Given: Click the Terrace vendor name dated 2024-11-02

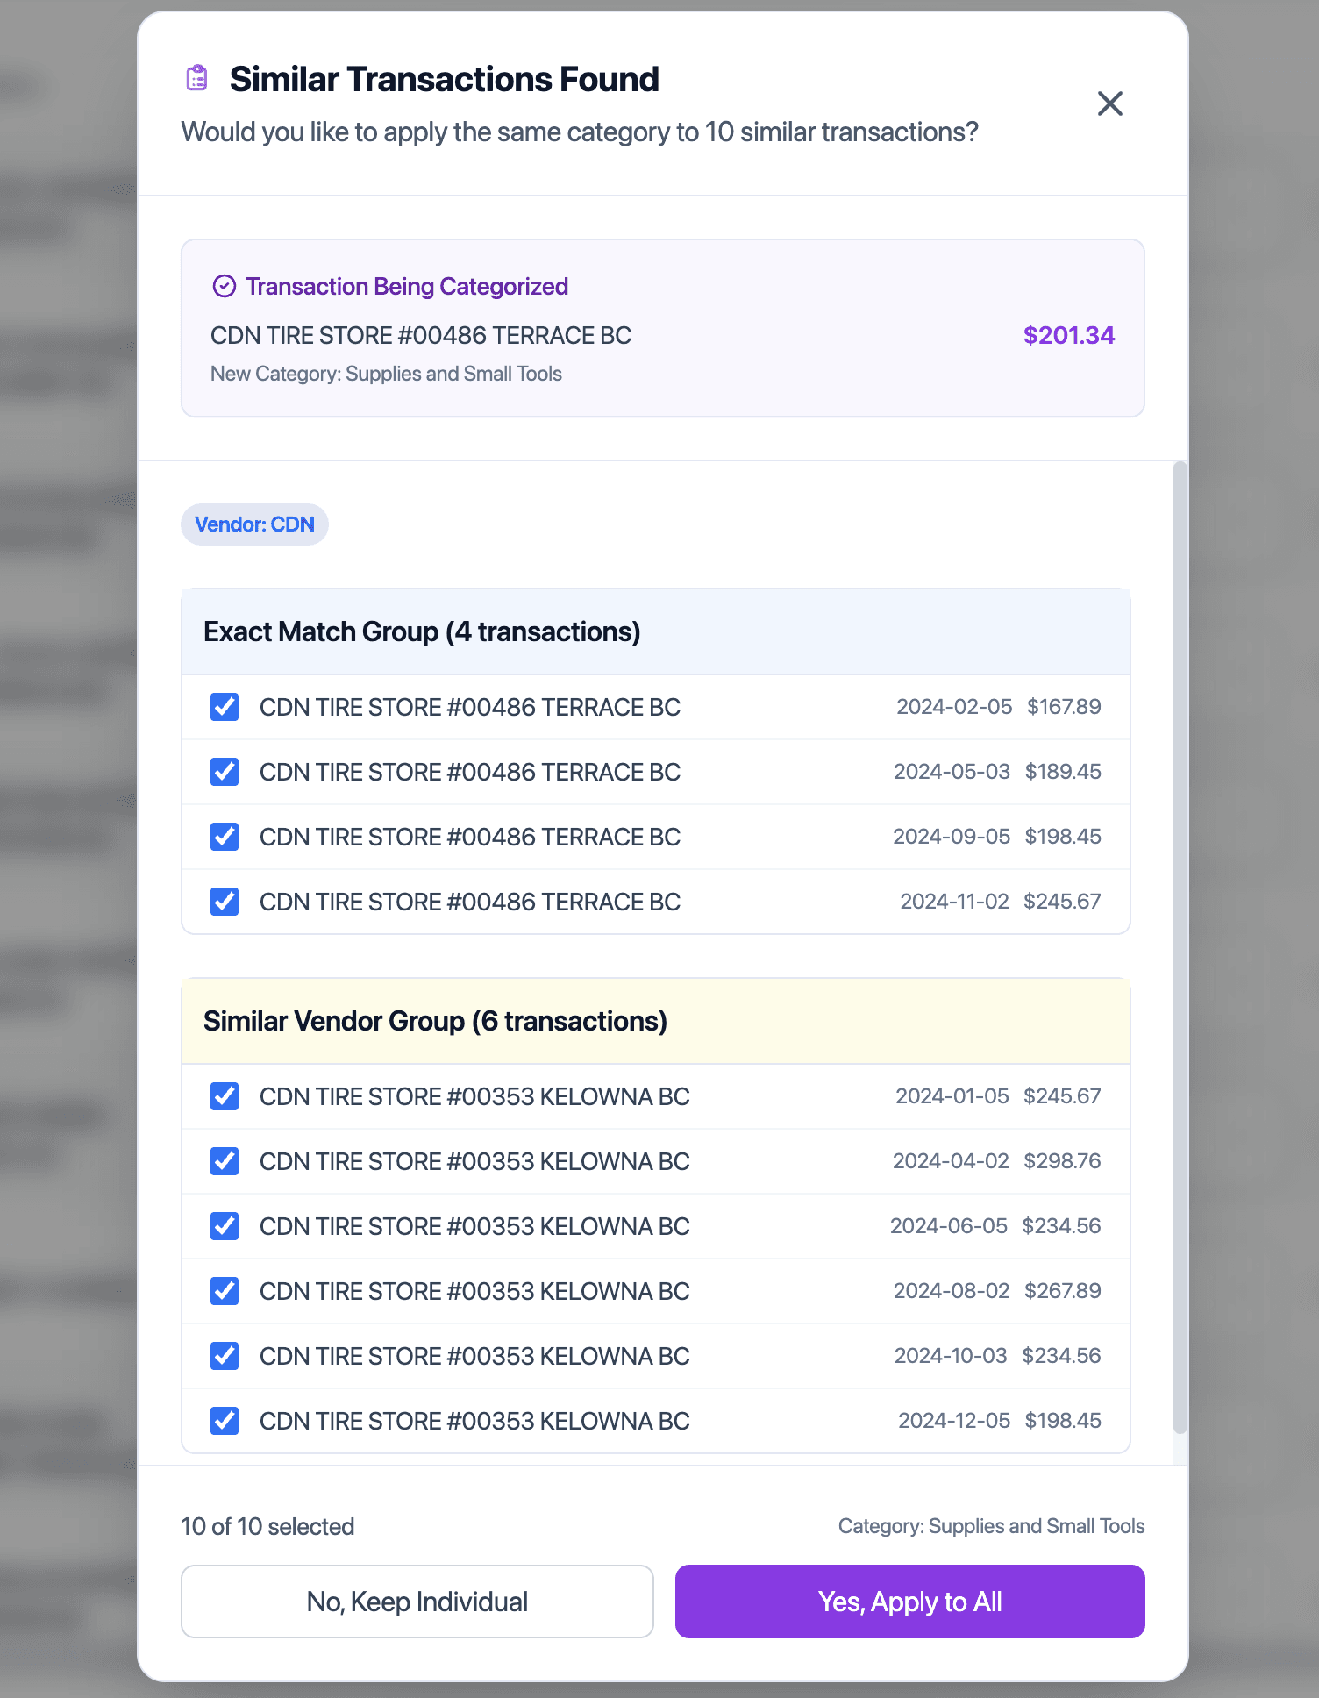Looking at the screenshot, I should [470, 902].
